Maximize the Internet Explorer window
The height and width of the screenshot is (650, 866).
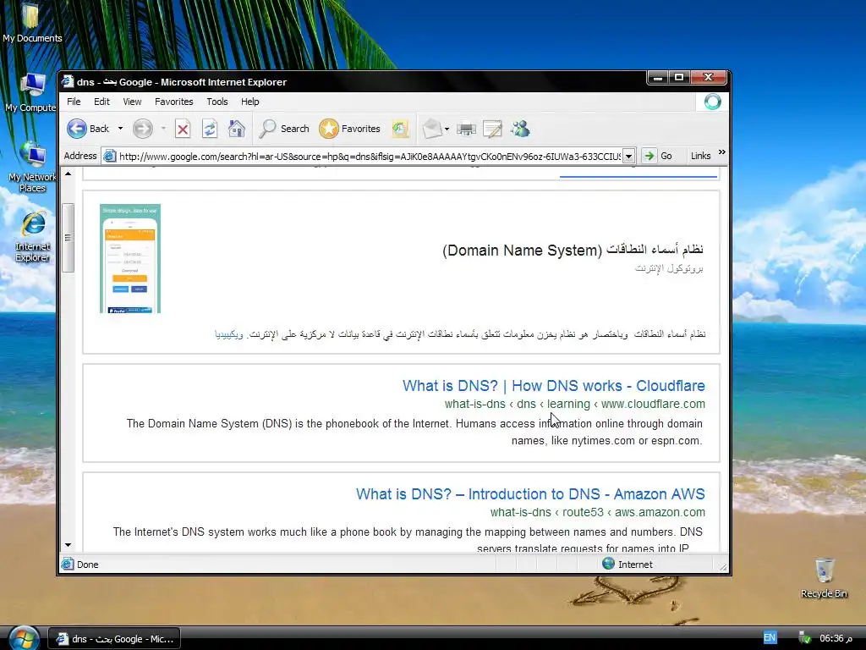[679, 78]
